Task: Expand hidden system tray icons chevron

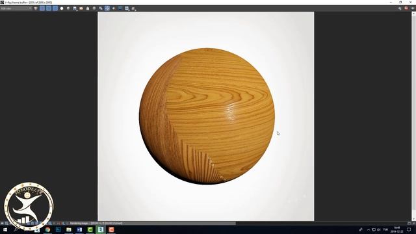Action: [x=369, y=229]
